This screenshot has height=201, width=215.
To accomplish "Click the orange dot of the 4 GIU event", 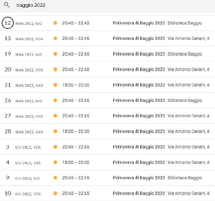I will tap(55, 162).
